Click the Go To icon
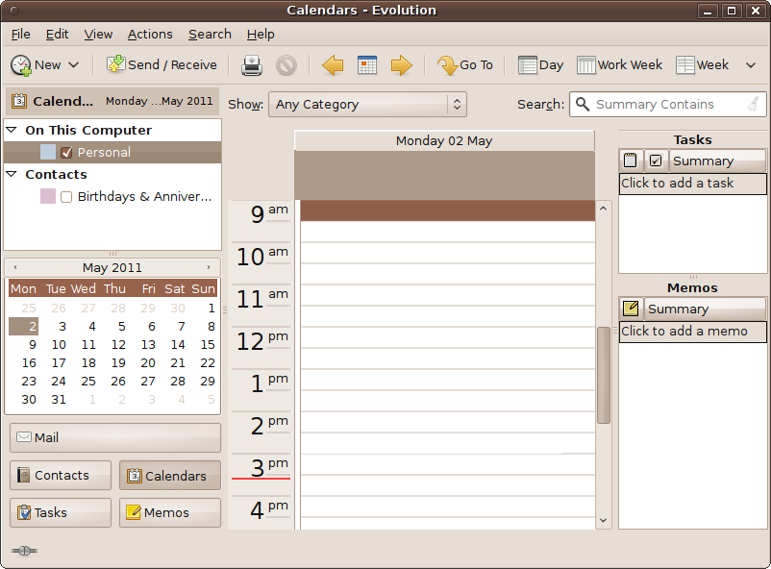Viewport: 771px width, 569px height. pyautogui.click(x=465, y=64)
